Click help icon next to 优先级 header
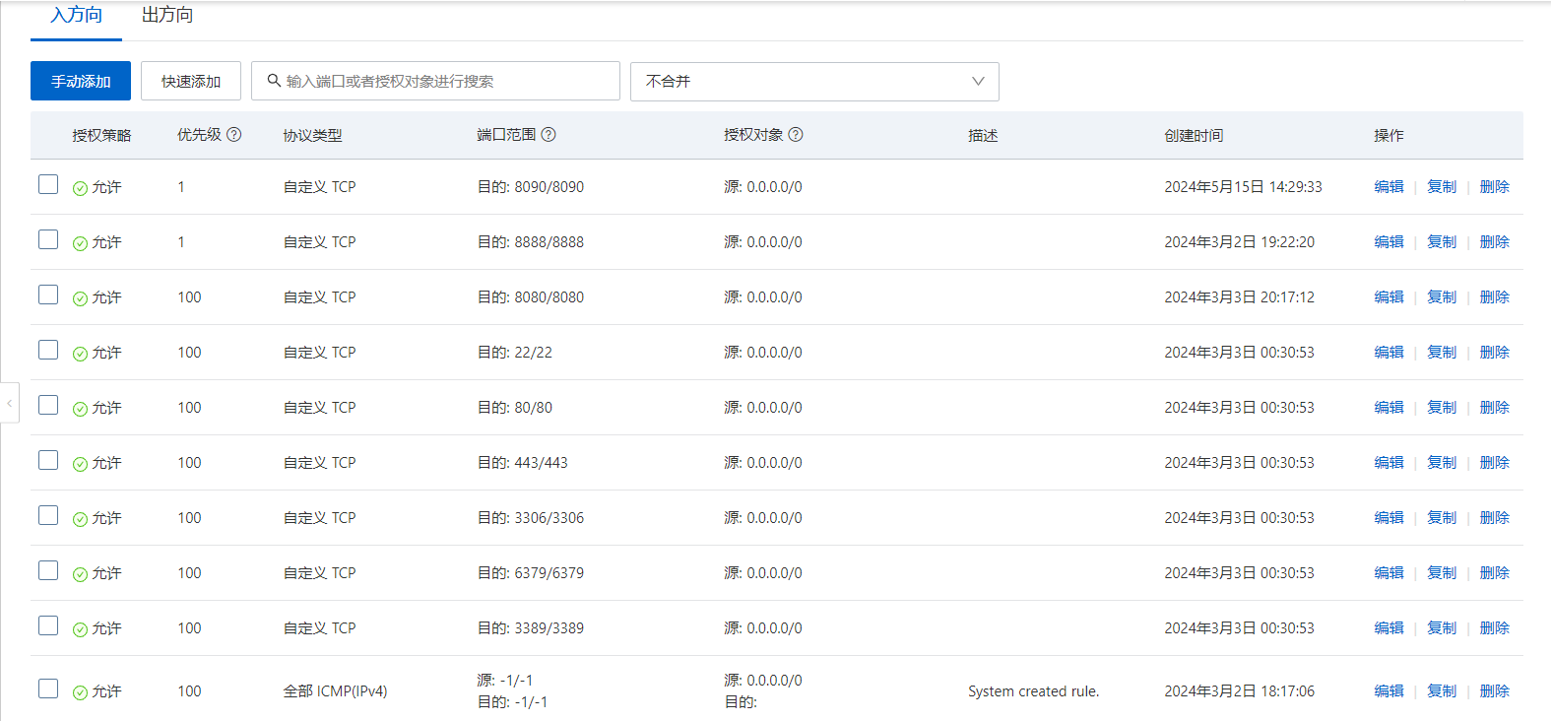This screenshot has height=721, width=1551. pyautogui.click(x=234, y=135)
